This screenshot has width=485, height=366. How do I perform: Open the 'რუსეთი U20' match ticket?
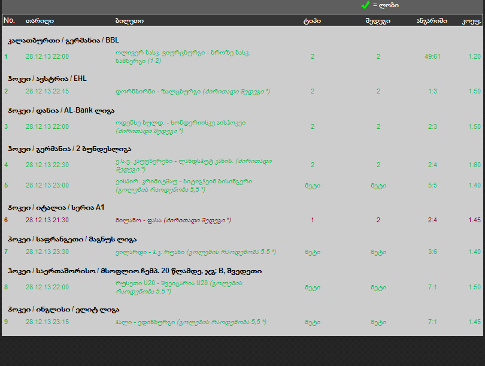click(179, 287)
